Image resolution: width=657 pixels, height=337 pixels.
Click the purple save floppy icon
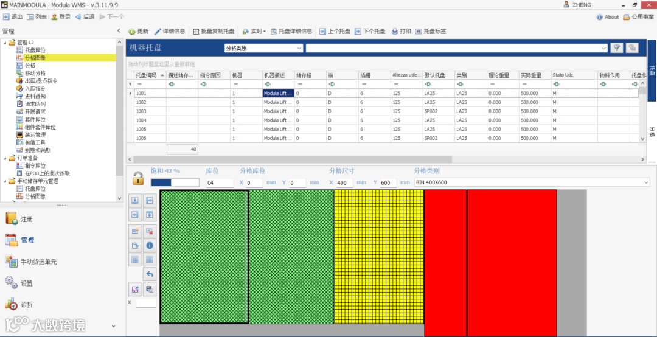click(135, 289)
